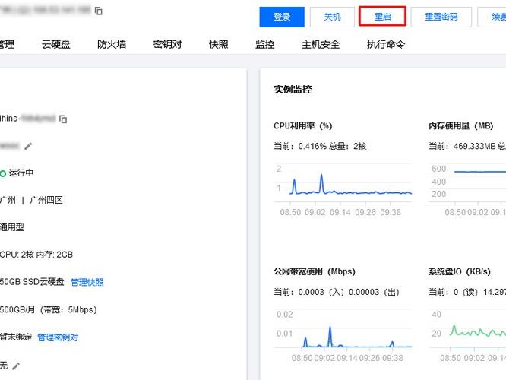
Task: Click the 关机 shutdown button
Action: (x=332, y=17)
